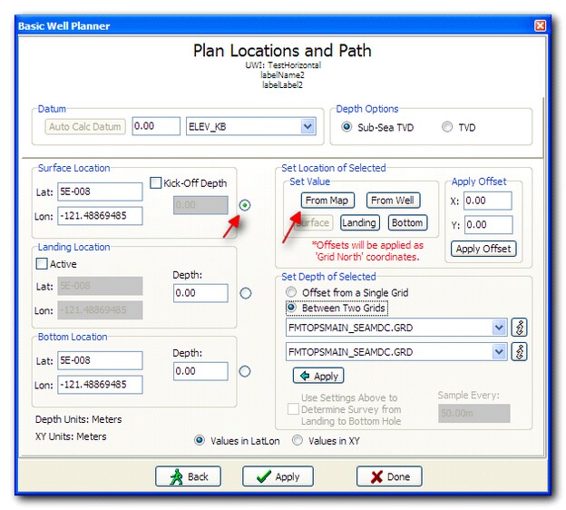566x510 pixels.
Task: Expand the second FMTOPSMAIN_SEAMDC.GRD dropdown
Action: (498, 351)
